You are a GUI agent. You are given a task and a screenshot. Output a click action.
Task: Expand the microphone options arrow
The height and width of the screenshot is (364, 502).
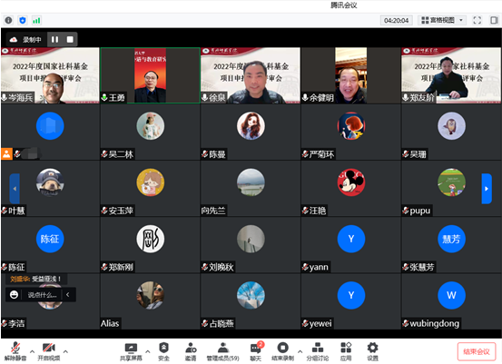pyautogui.click(x=32, y=351)
